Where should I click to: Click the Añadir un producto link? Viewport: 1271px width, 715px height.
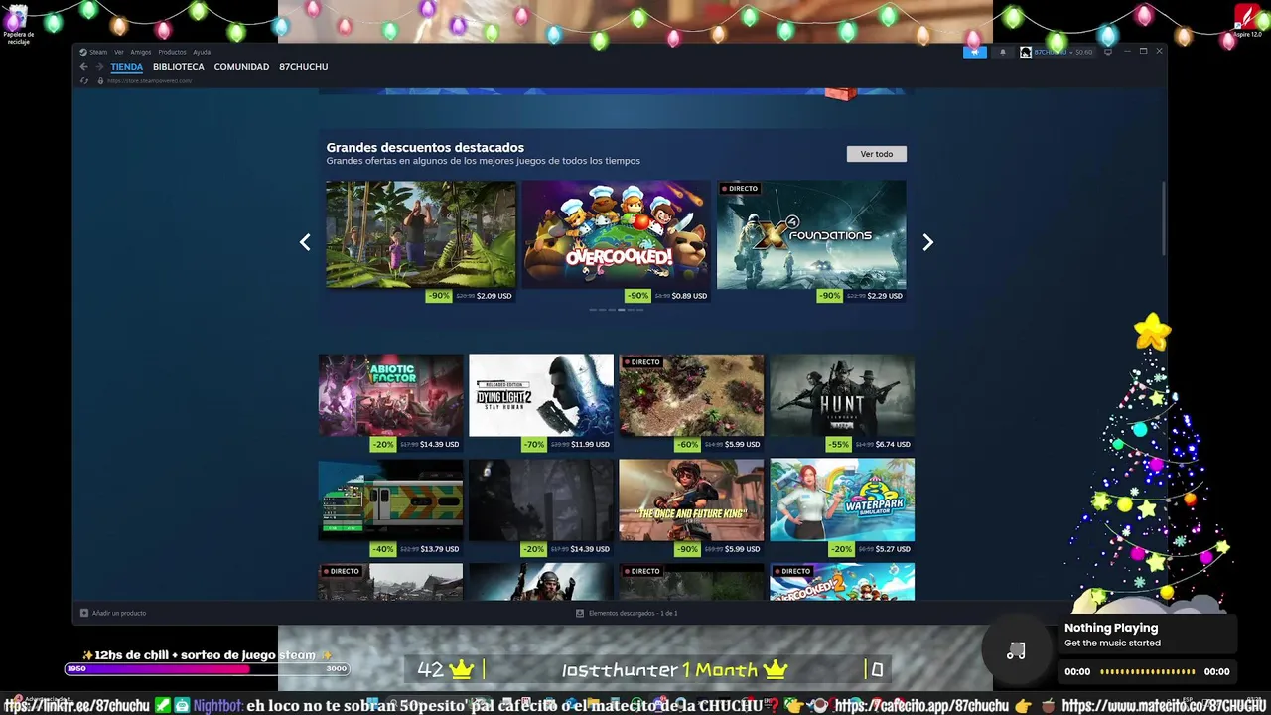point(119,613)
